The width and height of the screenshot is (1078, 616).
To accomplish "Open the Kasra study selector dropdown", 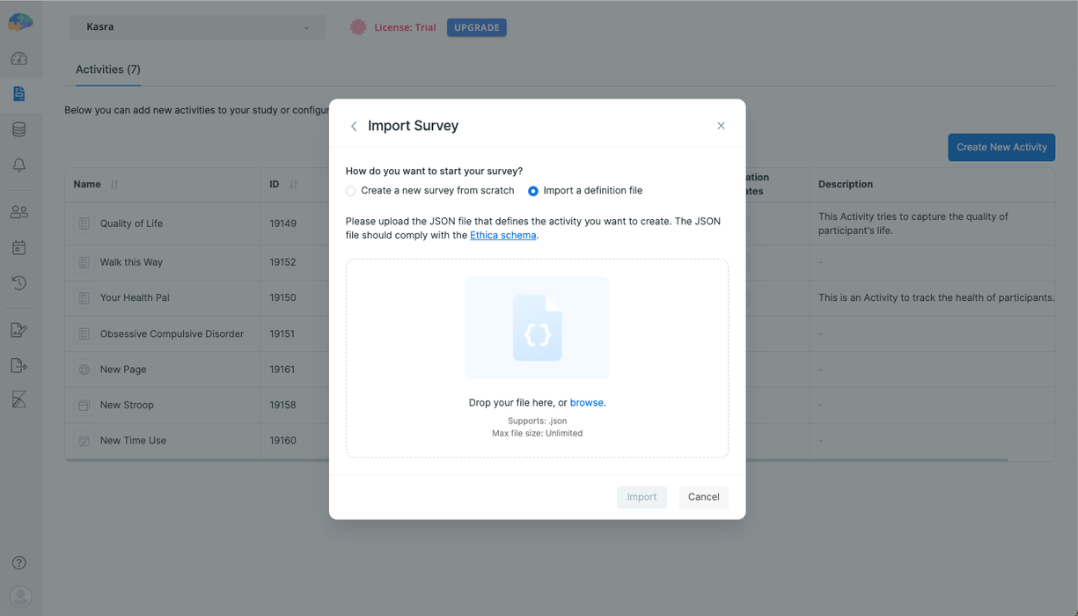I will [x=197, y=26].
